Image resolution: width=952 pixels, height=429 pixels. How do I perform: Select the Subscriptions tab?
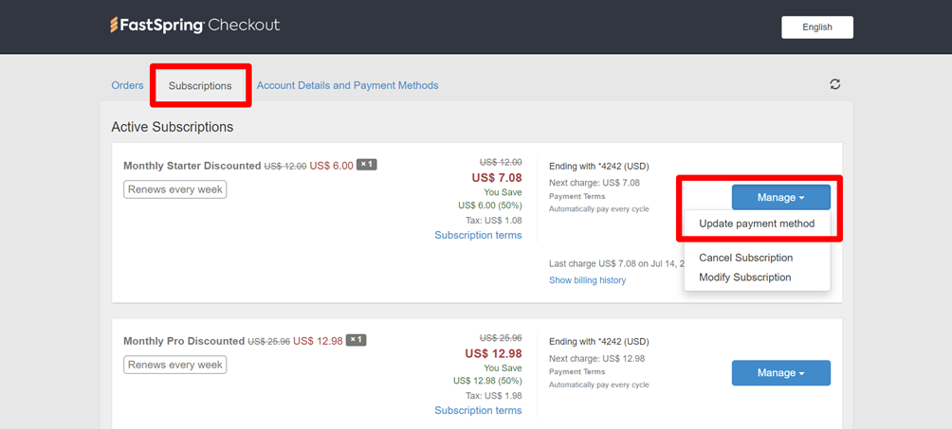click(200, 85)
